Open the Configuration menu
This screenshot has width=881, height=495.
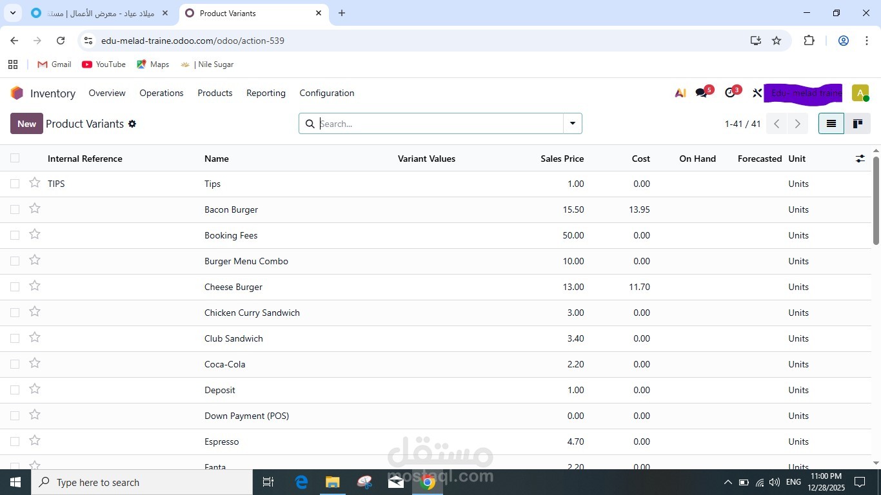point(327,93)
